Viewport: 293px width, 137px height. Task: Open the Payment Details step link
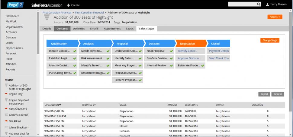coord(219,51)
